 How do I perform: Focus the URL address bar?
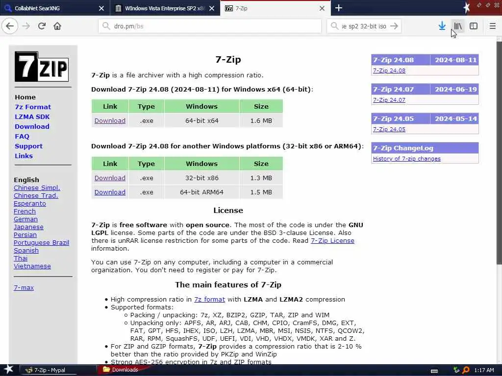point(210,26)
